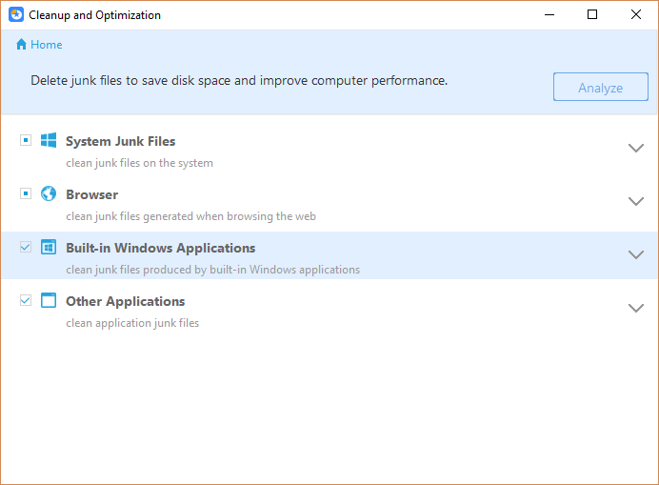The height and width of the screenshot is (485, 659).
Task: Uncheck the Other Applications checkbox
Action: (26, 300)
